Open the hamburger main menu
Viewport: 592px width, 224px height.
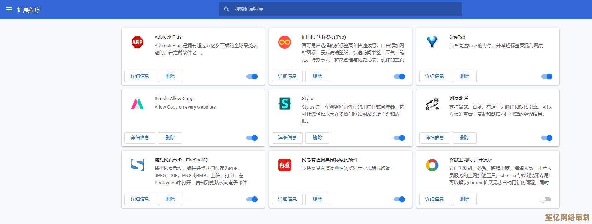click(9, 9)
